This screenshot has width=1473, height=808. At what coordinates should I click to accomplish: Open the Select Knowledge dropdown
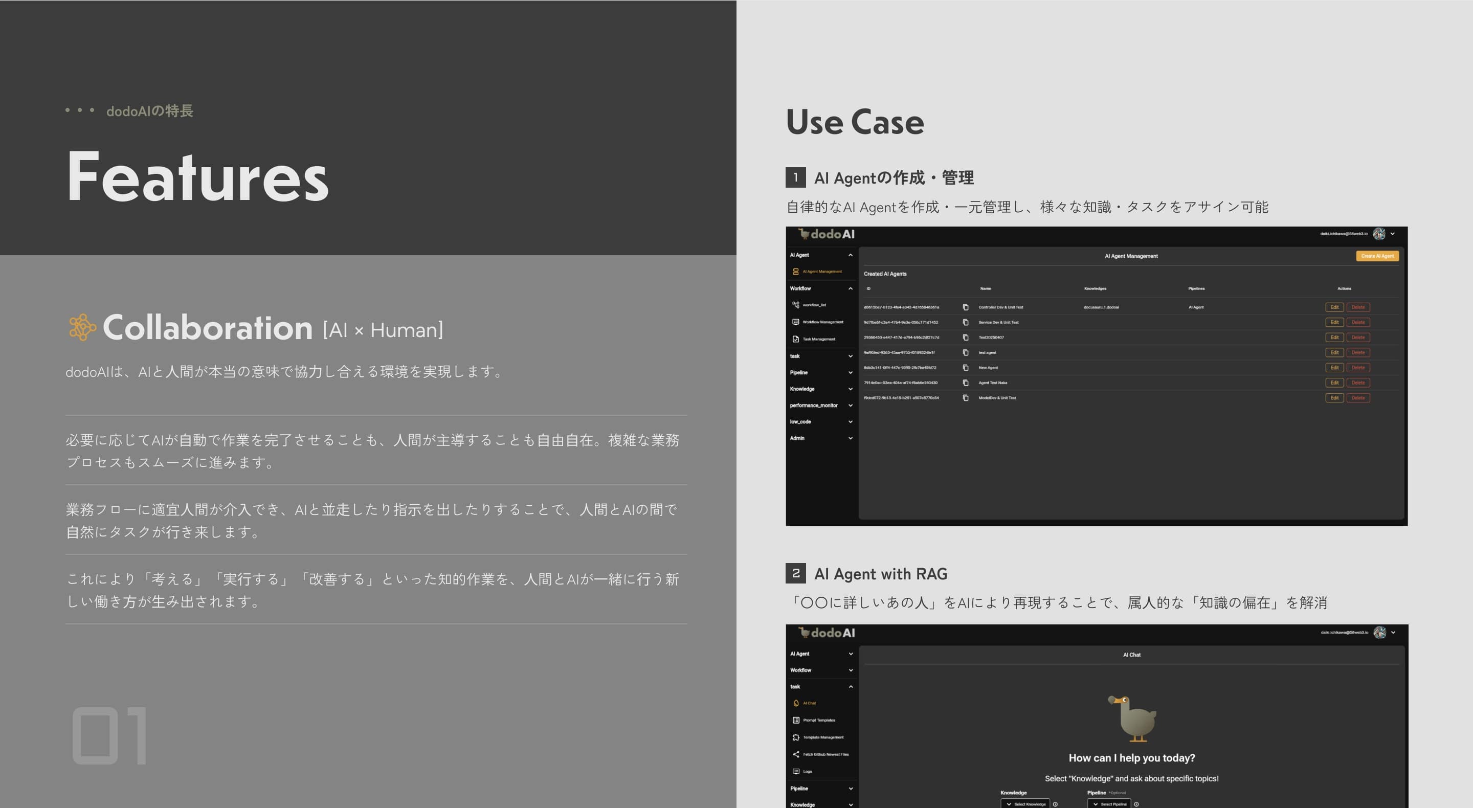point(1025,804)
